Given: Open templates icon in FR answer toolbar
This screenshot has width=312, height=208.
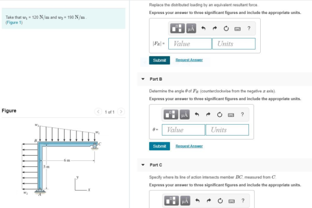Looking at the screenshot, I should click(x=177, y=28).
